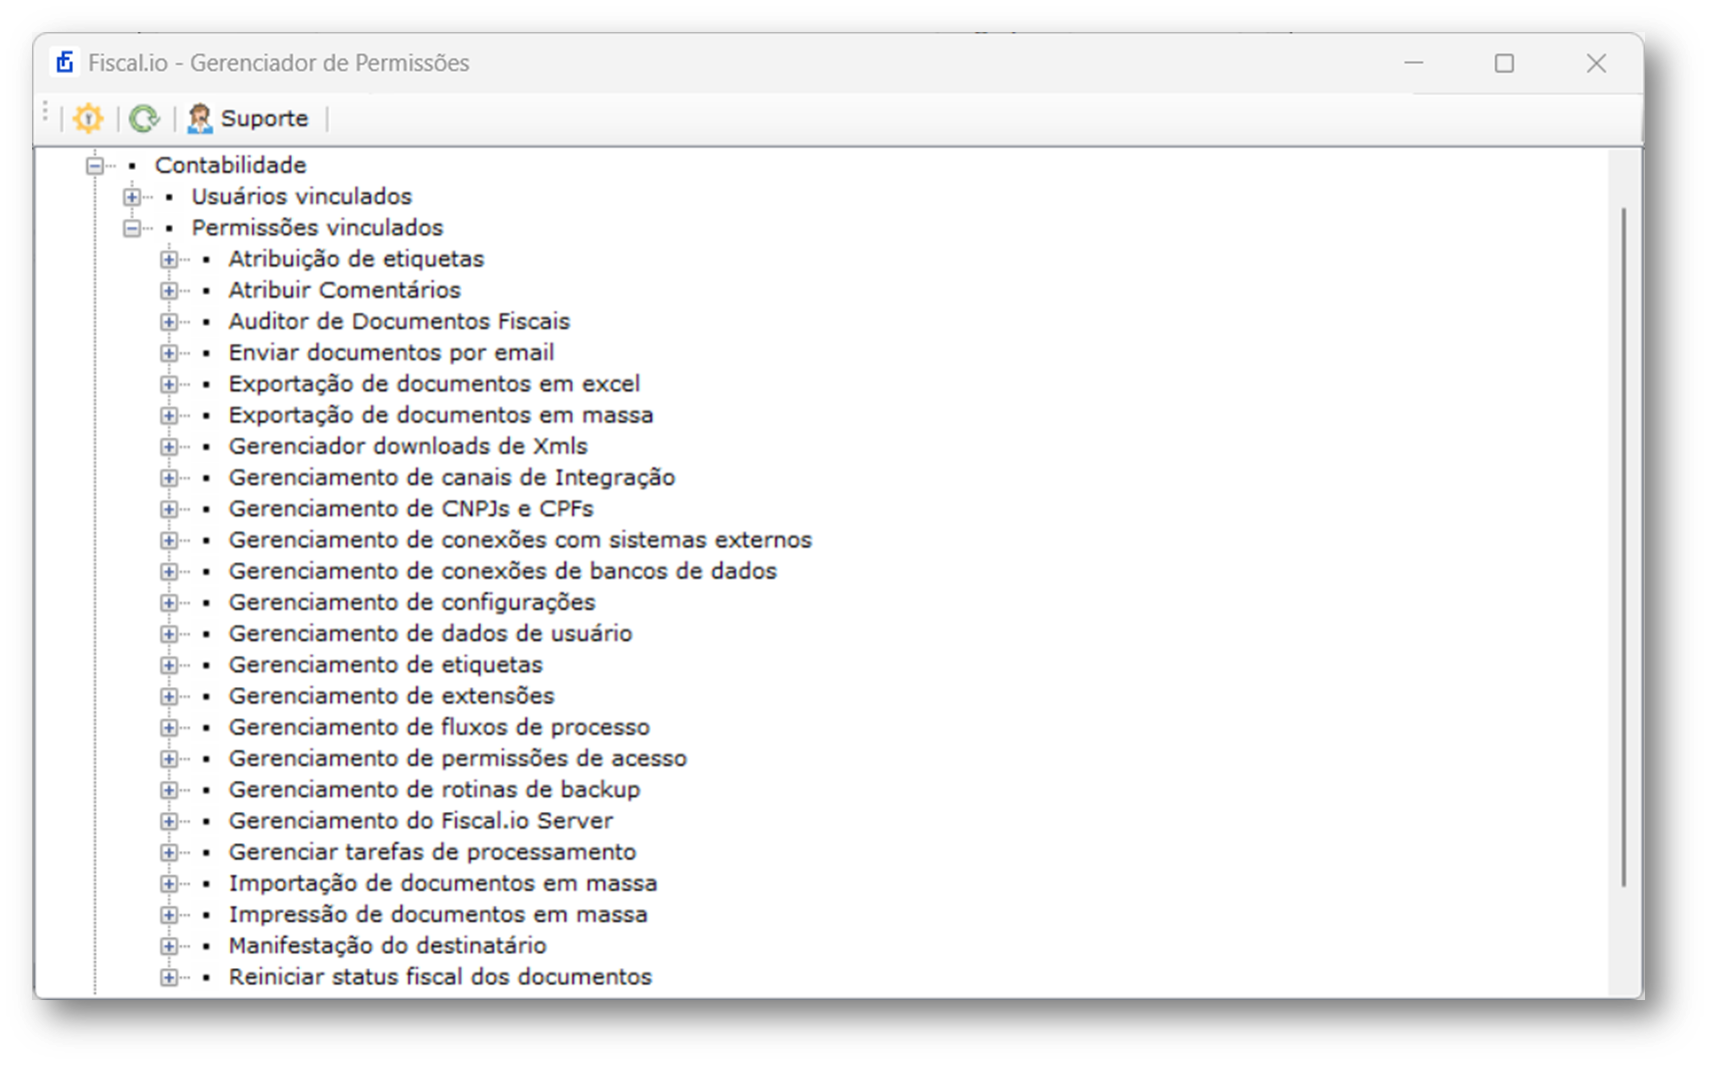Maximize the Gerenciador de Permissões window
Viewport: 1710px width, 1065px height.
(1504, 63)
